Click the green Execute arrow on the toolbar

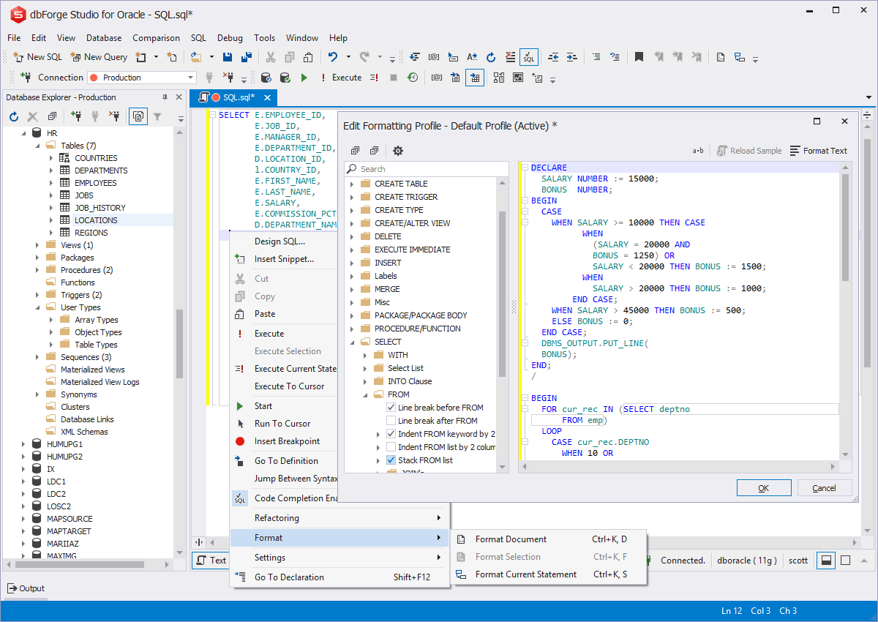(x=304, y=77)
